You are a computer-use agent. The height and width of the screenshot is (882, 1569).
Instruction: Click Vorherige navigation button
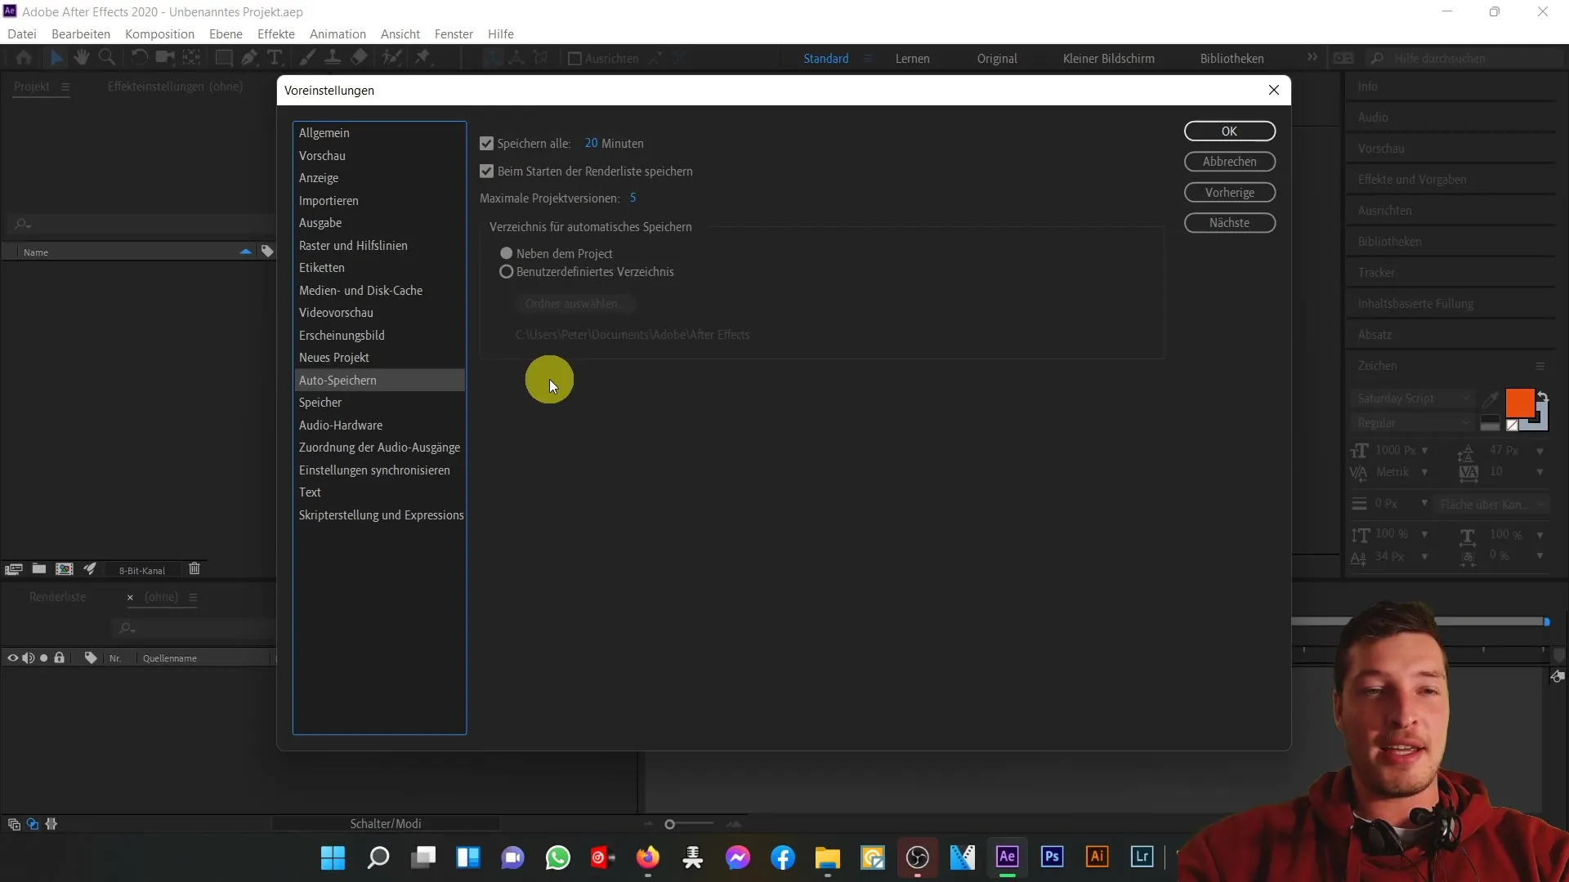tap(1228, 192)
